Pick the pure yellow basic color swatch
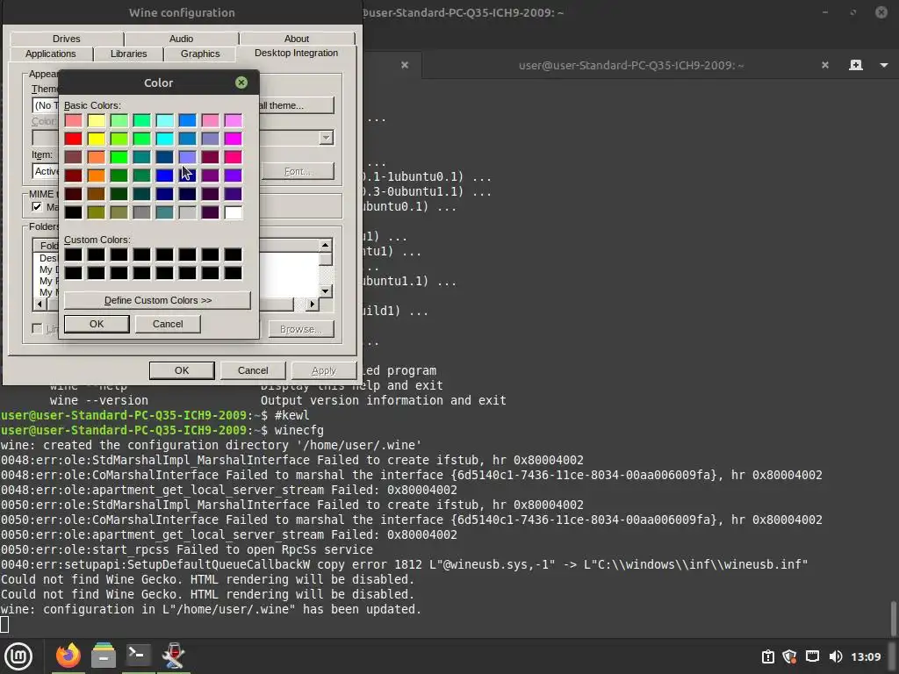 pyautogui.click(x=97, y=138)
